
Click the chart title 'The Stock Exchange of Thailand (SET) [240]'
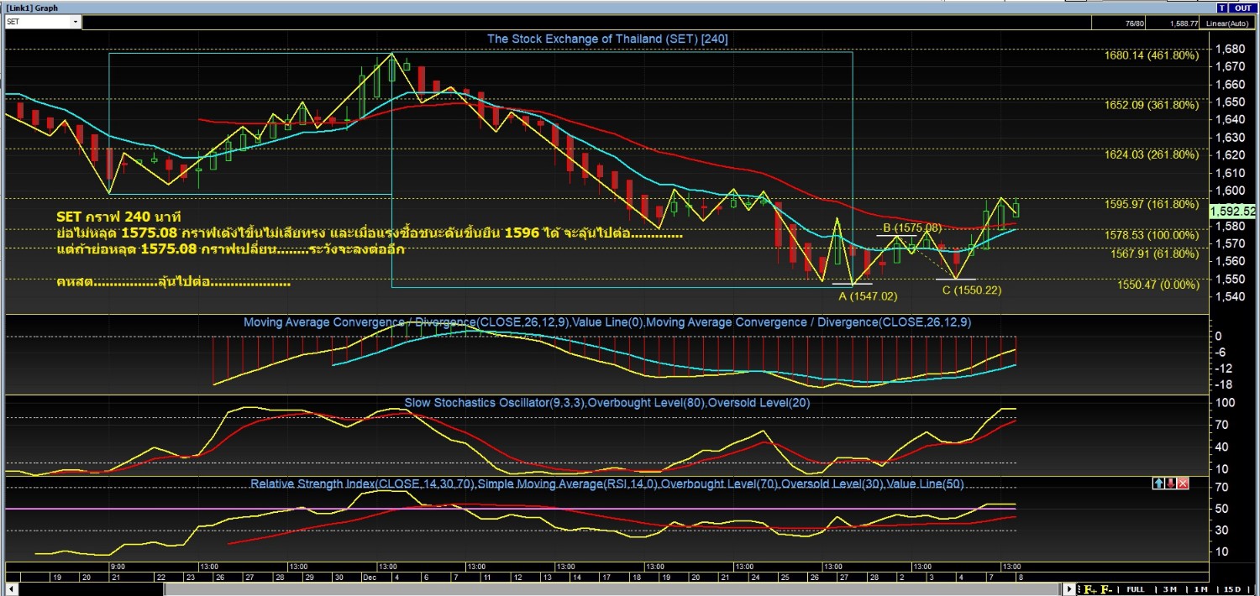(x=608, y=39)
